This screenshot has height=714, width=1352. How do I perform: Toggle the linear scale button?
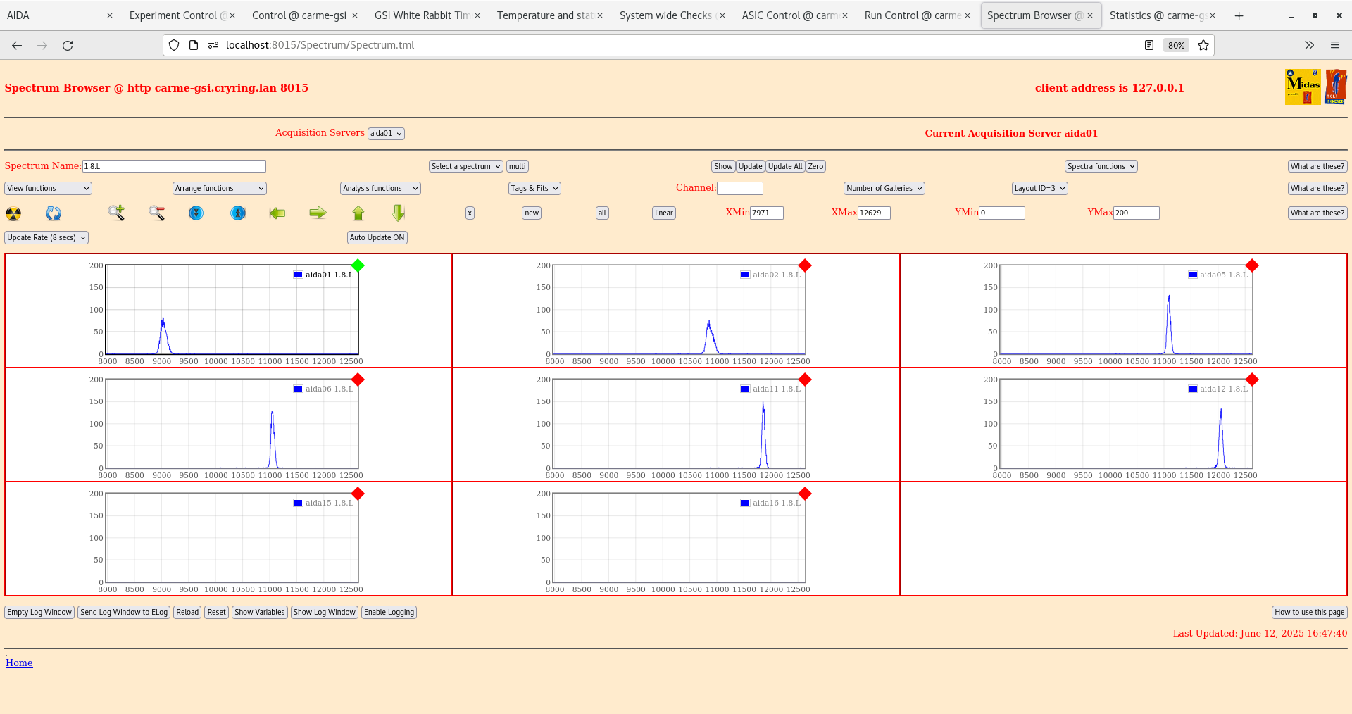(663, 213)
